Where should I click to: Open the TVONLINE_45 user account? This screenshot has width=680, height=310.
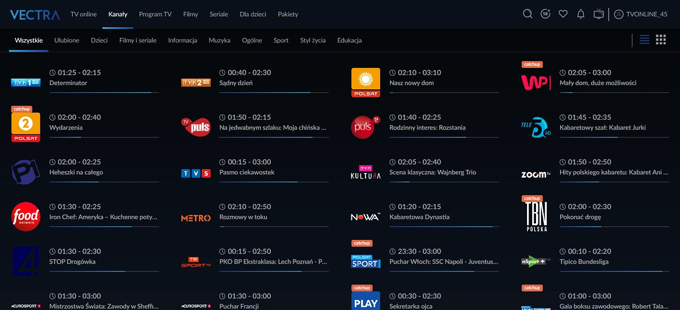pos(641,14)
